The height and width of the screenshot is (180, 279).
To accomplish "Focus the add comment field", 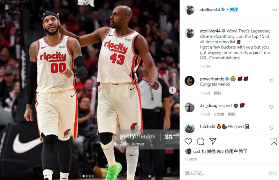I will coord(224,173).
